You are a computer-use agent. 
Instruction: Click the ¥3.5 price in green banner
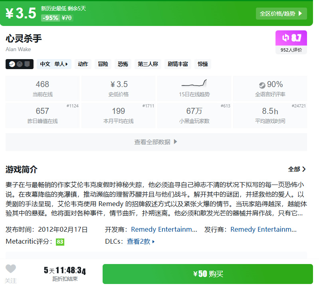pyautogui.click(x=21, y=13)
